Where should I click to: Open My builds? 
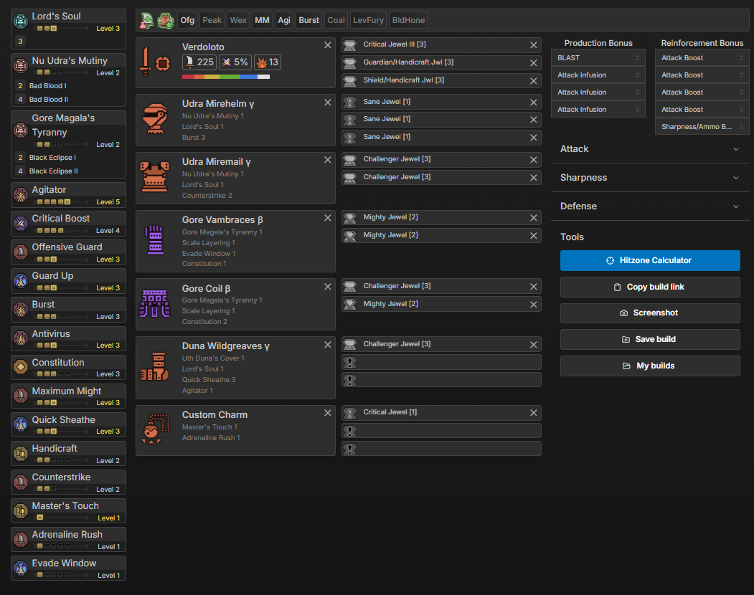[650, 366]
